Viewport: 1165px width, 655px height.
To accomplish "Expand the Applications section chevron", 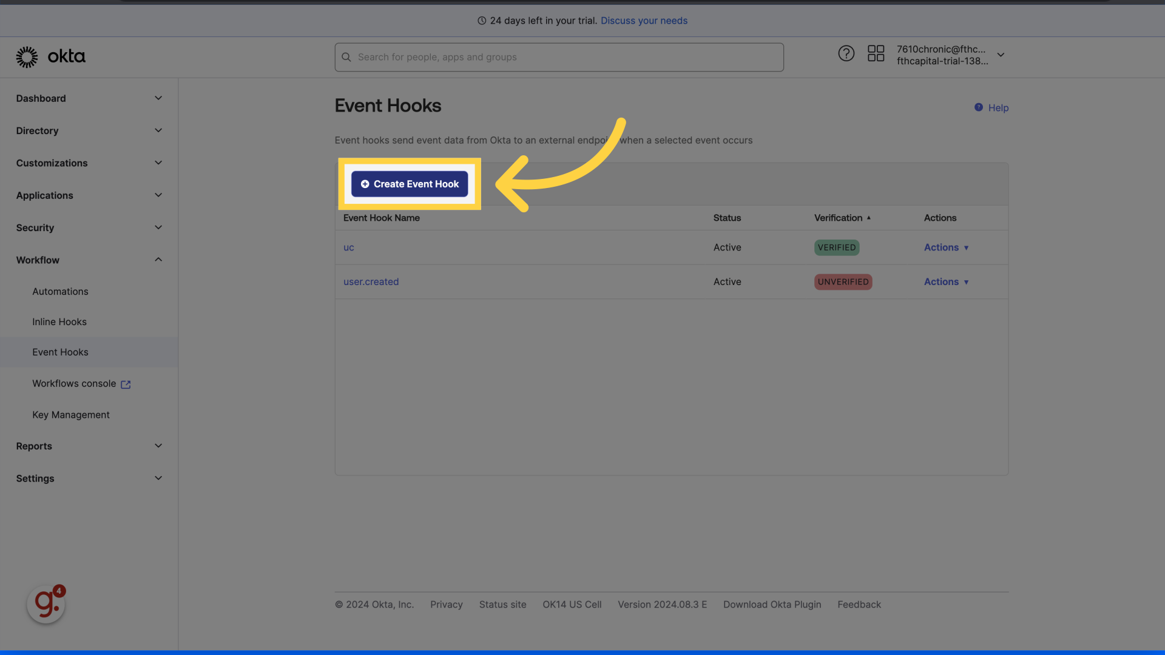I will click(x=158, y=195).
